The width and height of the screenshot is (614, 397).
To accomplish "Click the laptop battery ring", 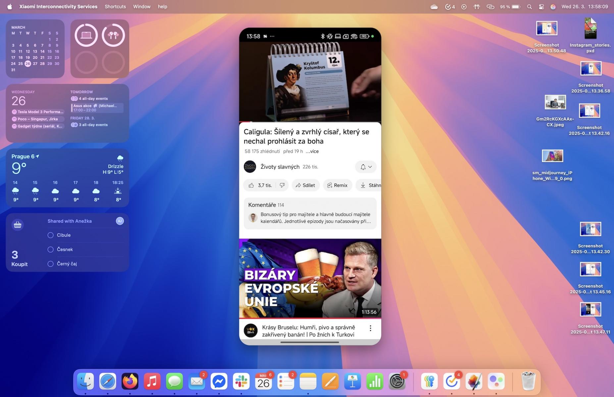I will tap(86, 35).
